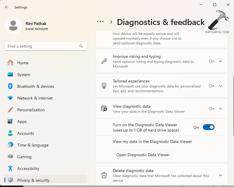Select Time & language in the sidebar
This screenshot has height=187, width=234.
pos(33,145)
